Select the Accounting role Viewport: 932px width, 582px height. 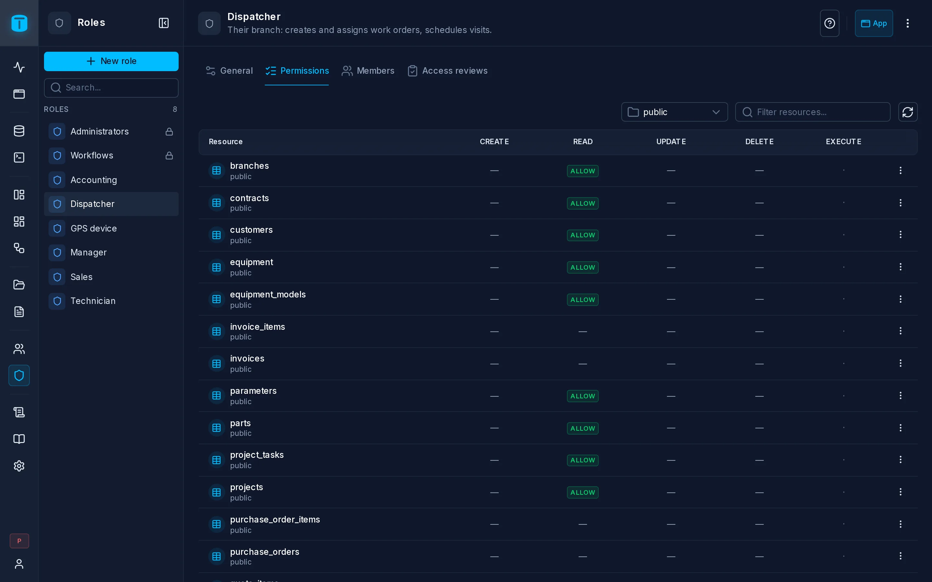tap(111, 180)
